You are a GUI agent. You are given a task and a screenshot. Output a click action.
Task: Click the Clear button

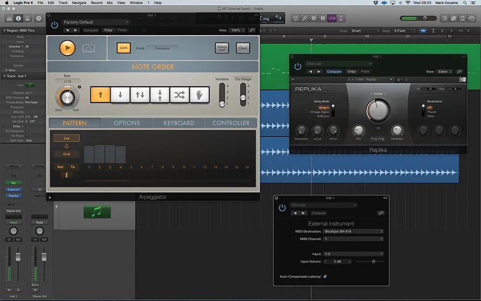243,48
